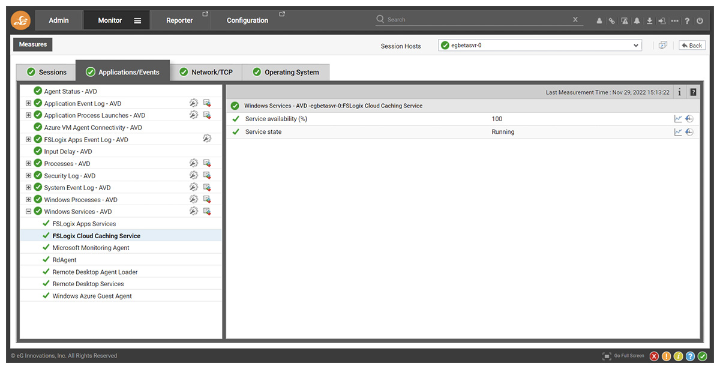Switch to the Sessions tab
This screenshot has height=369, width=720.
[x=46, y=72]
